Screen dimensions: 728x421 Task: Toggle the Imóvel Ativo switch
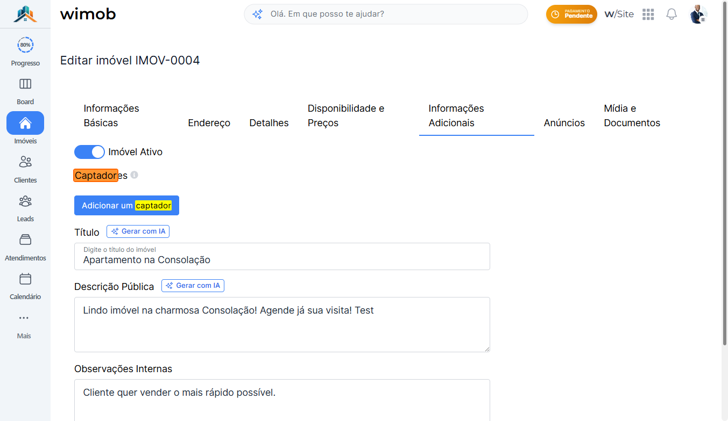89,152
